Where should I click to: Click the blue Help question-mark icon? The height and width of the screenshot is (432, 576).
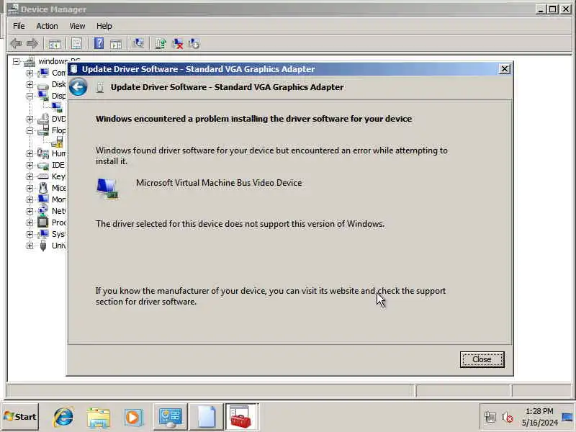tap(99, 43)
